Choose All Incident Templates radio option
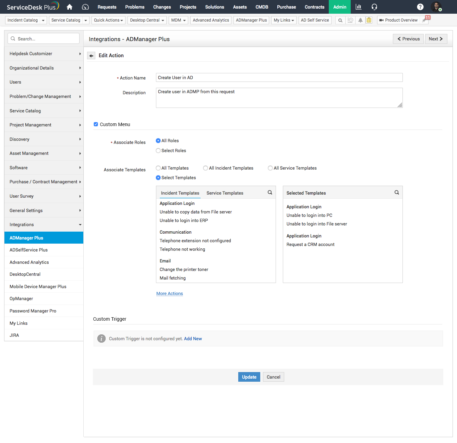The height and width of the screenshot is (443, 457). [205, 168]
